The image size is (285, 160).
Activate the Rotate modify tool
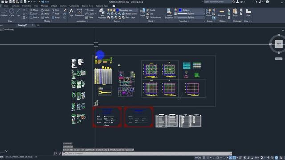(45, 10)
